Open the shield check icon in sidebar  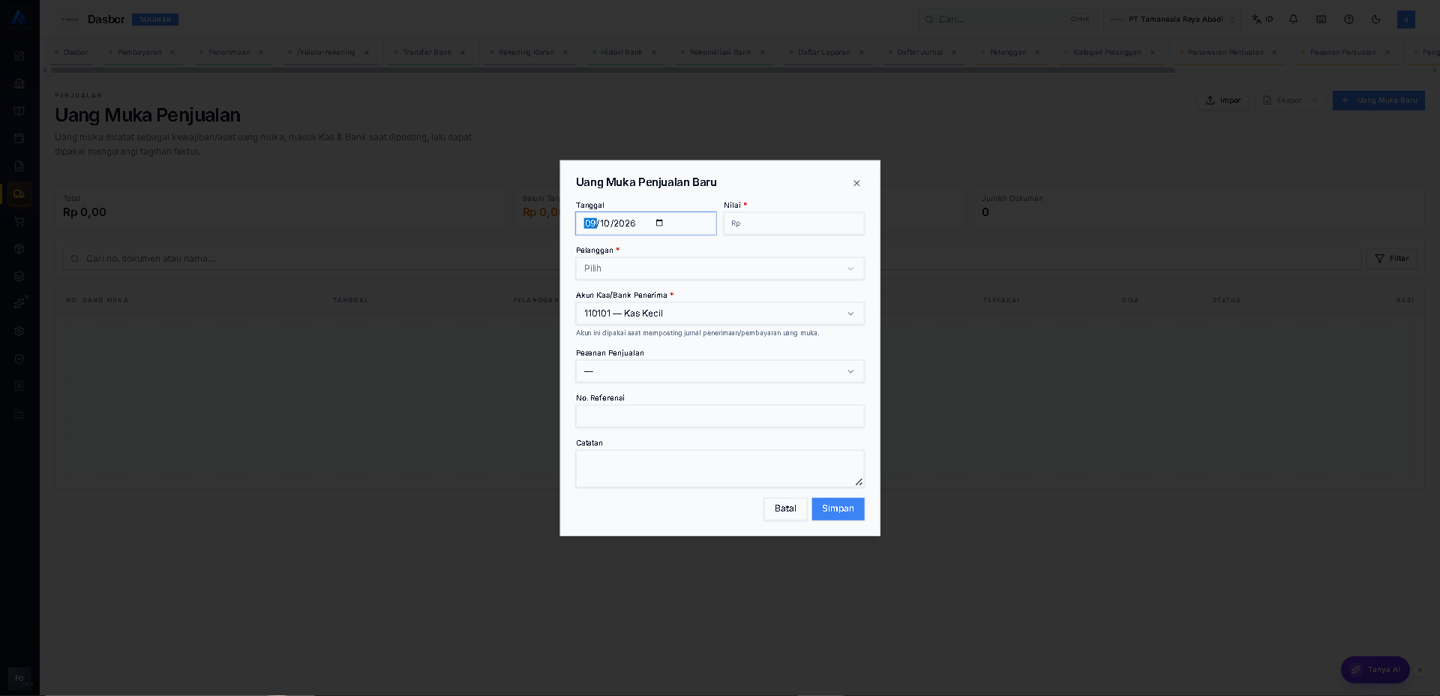pos(19,358)
